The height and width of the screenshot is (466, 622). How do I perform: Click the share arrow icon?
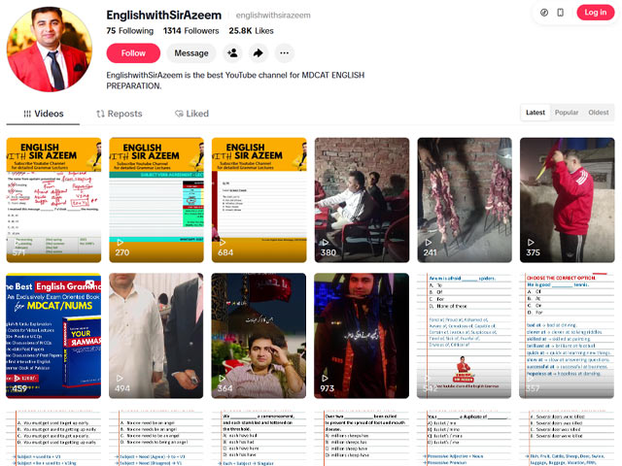point(259,53)
